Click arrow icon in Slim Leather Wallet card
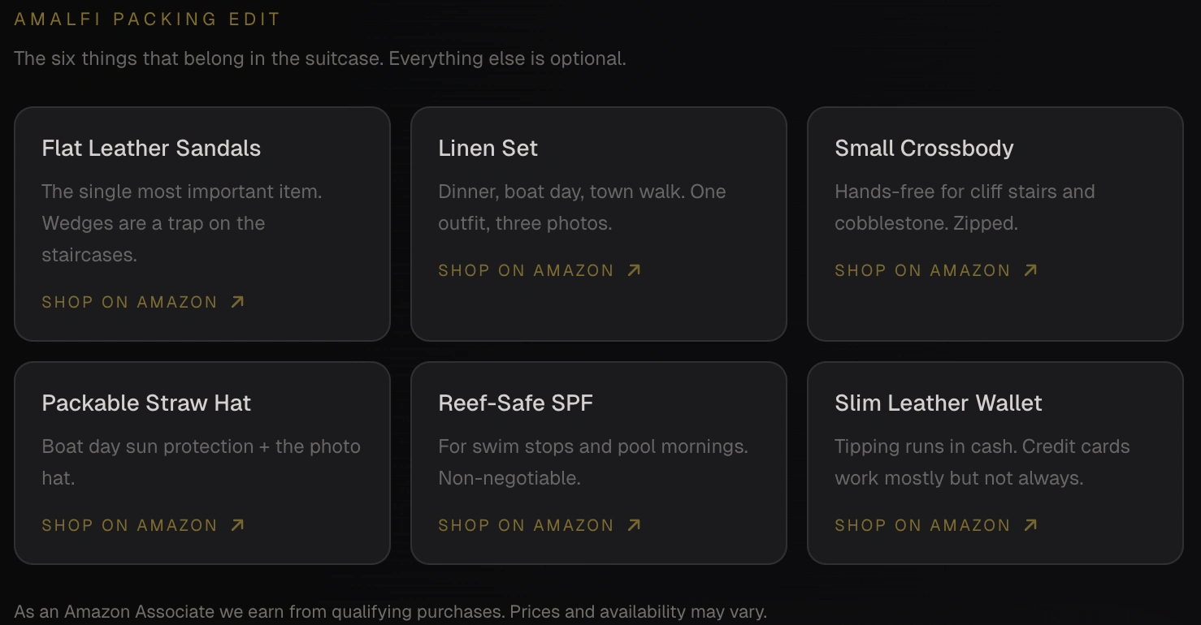 [1030, 525]
